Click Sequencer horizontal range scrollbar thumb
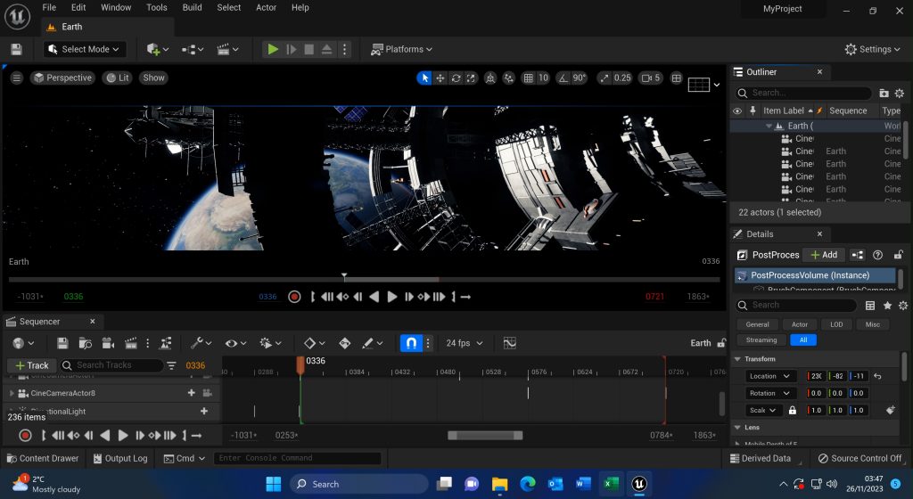913x499 pixels. pos(485,436)
